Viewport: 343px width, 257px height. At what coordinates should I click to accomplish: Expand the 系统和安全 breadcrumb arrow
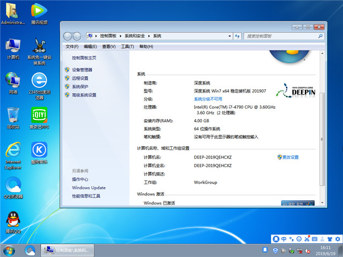coord(149,36)
